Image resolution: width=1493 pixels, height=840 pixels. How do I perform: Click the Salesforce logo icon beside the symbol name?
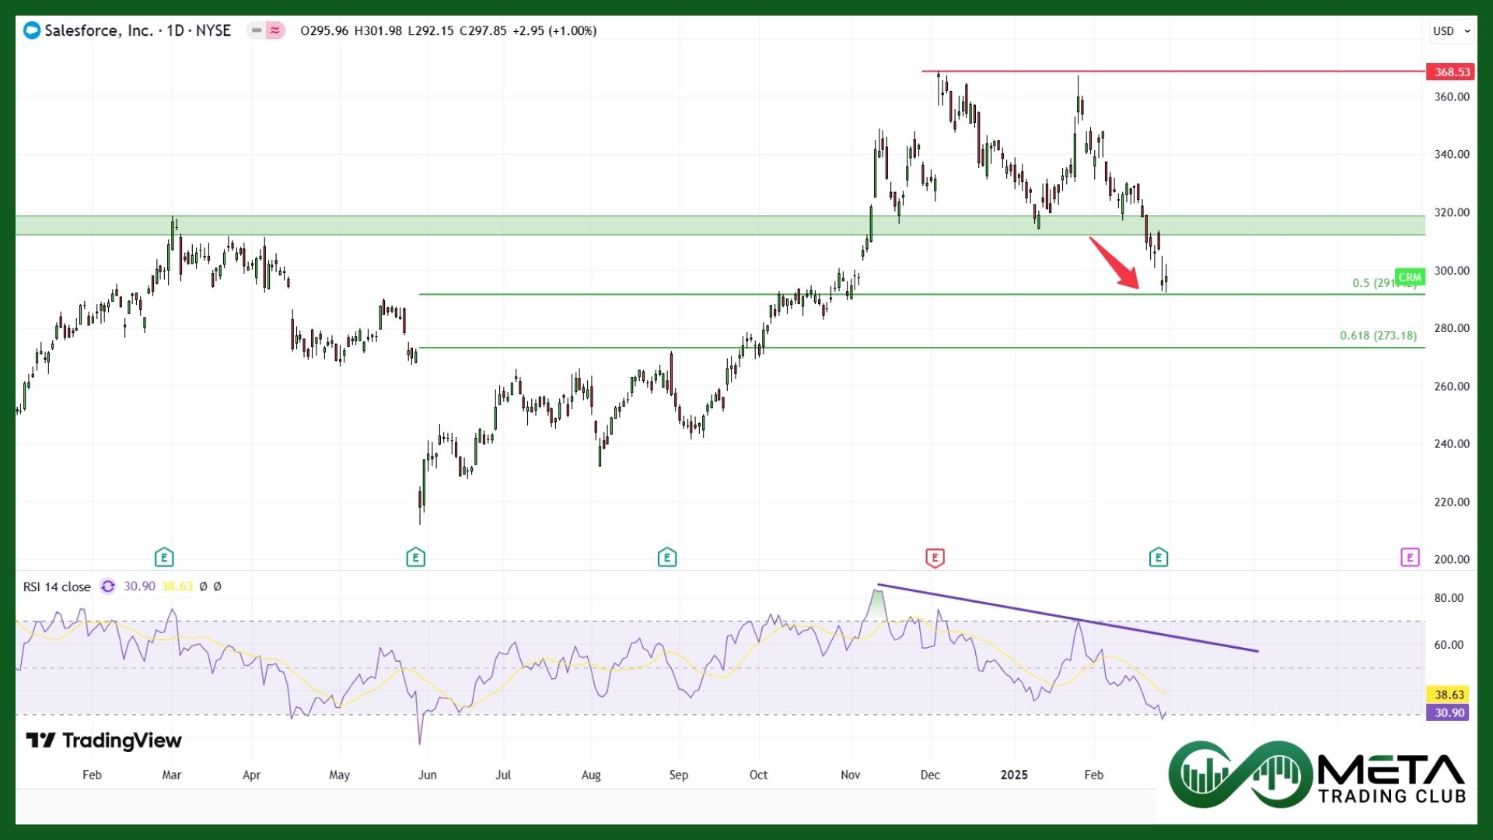tap(32, 30)
